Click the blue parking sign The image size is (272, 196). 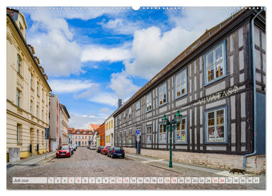tap(138, 132)
